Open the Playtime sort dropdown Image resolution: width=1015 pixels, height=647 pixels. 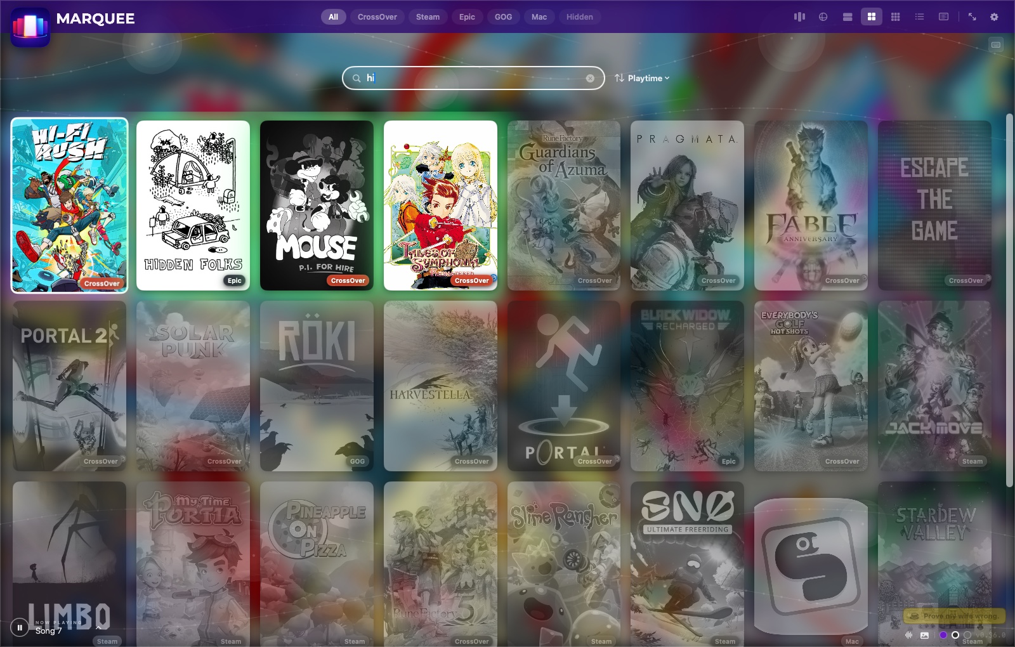pyautogui.click(x=642, y=78)
